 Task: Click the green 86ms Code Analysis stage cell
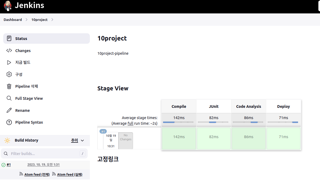tap(249, 138)
